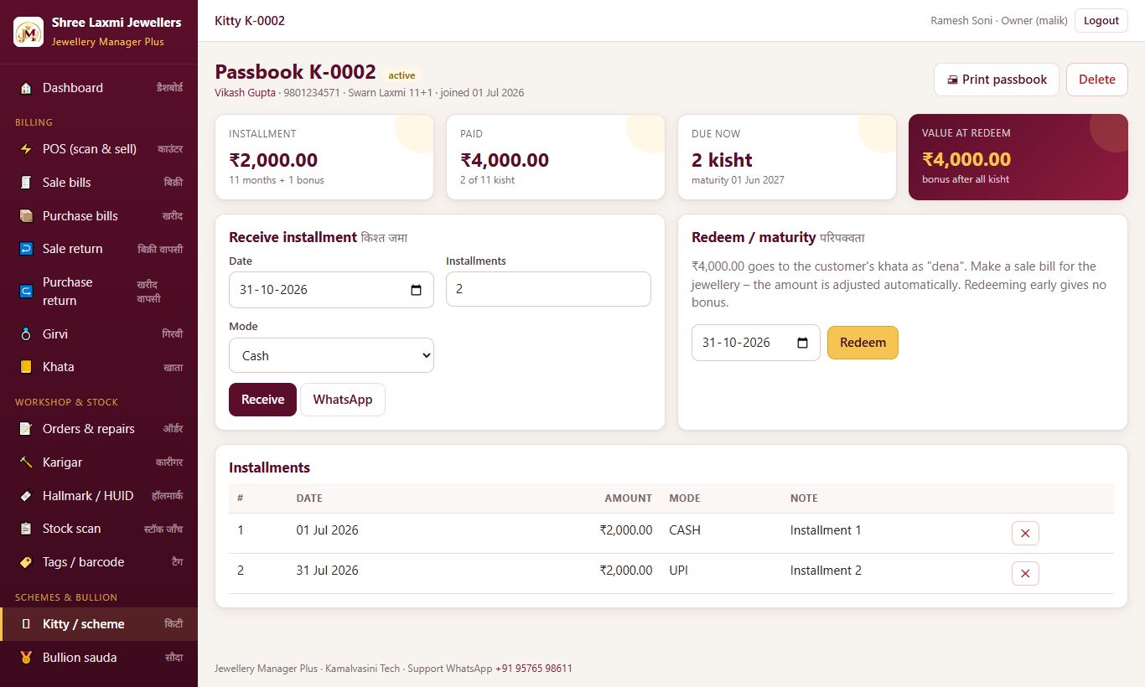Click the Karigar hammer icon
The height and width of the screenshot is (687, 1145).
(x=26, y=462)
